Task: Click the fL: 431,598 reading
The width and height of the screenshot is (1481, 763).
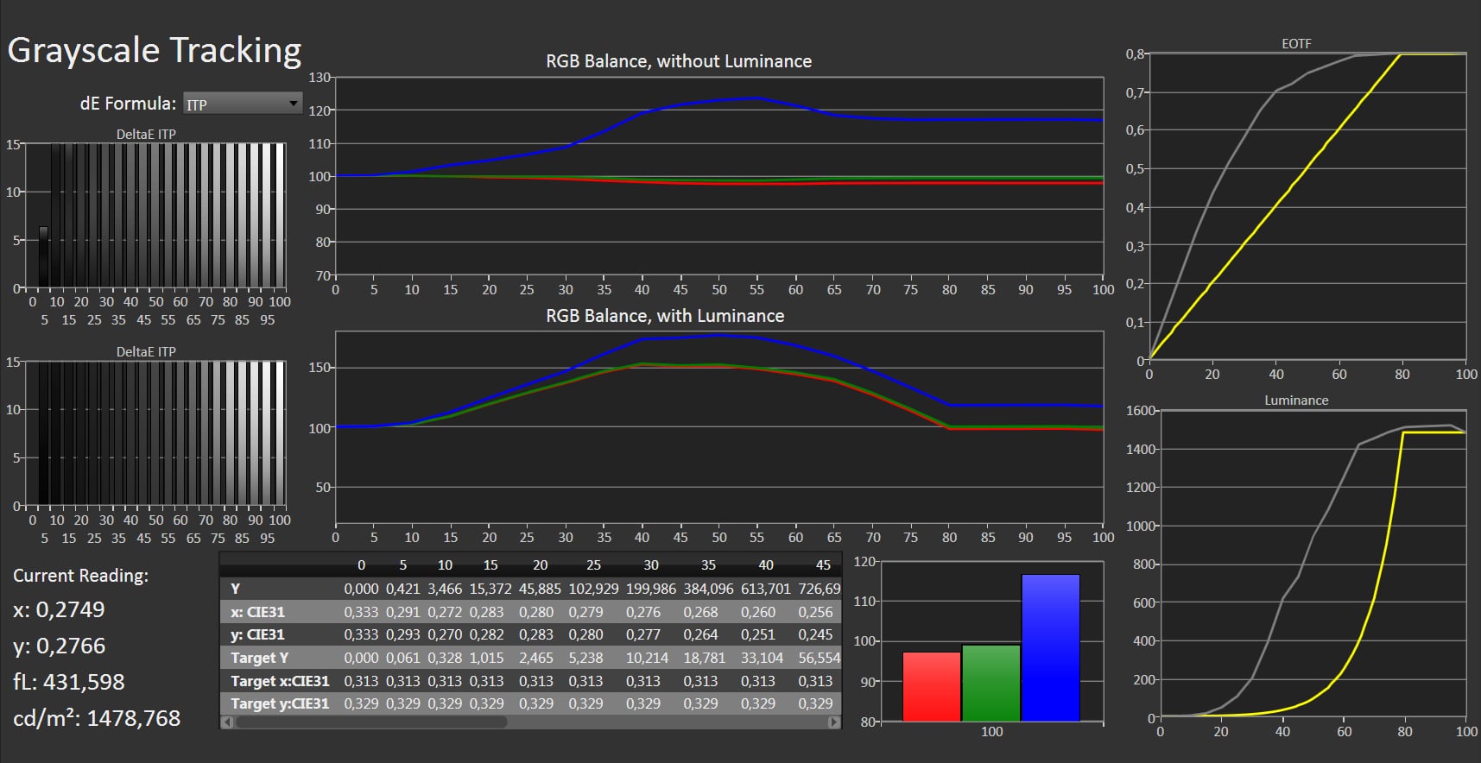Action: (69, 682)
